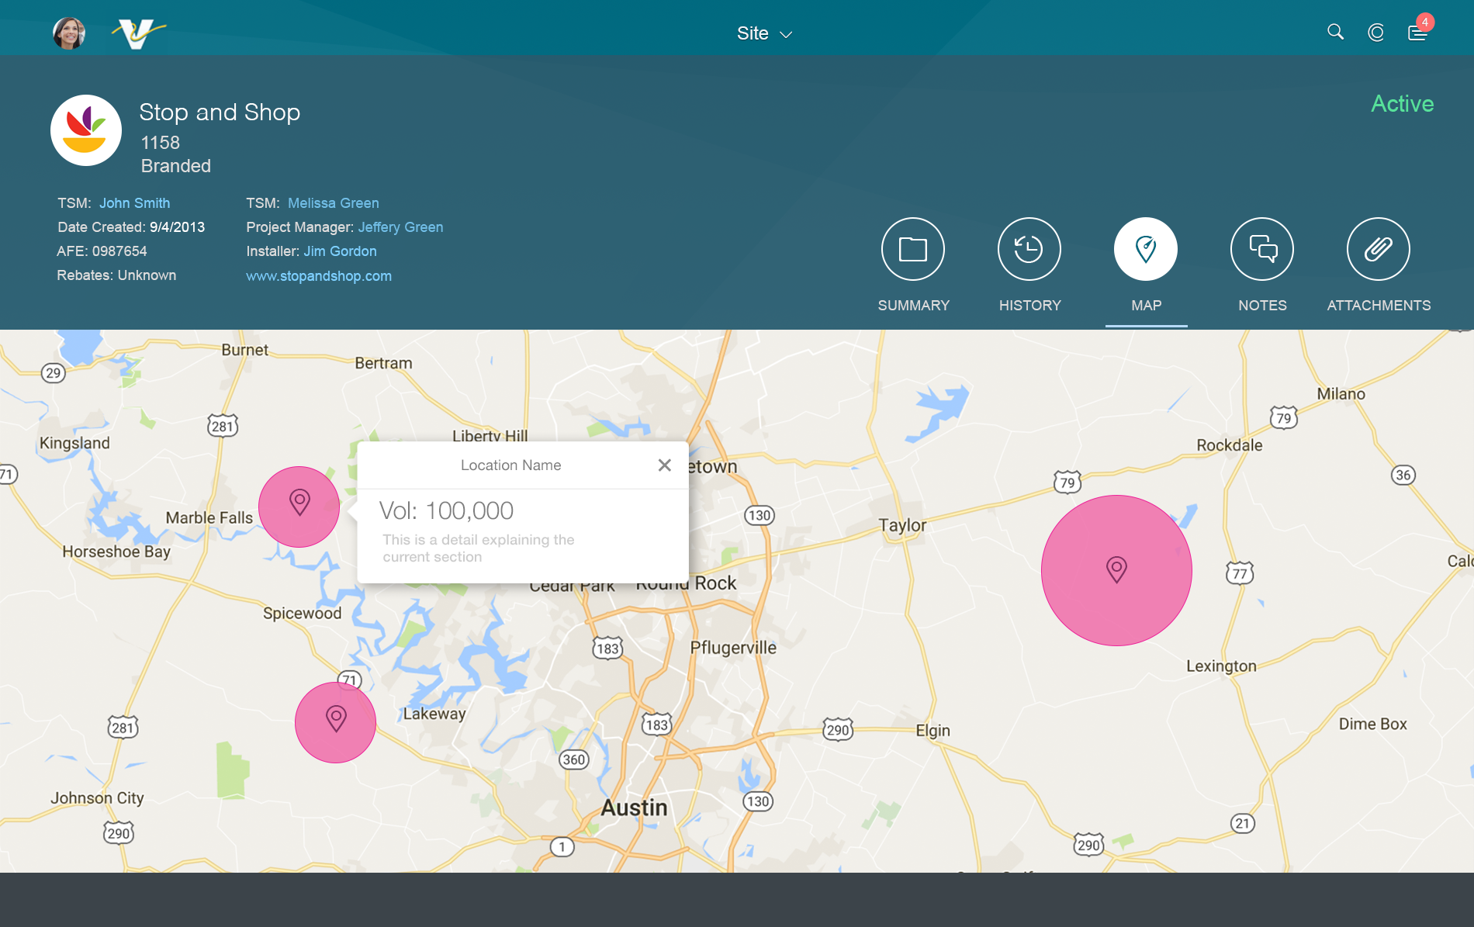Click the AFE: 0987654 text

pos(102,251)
